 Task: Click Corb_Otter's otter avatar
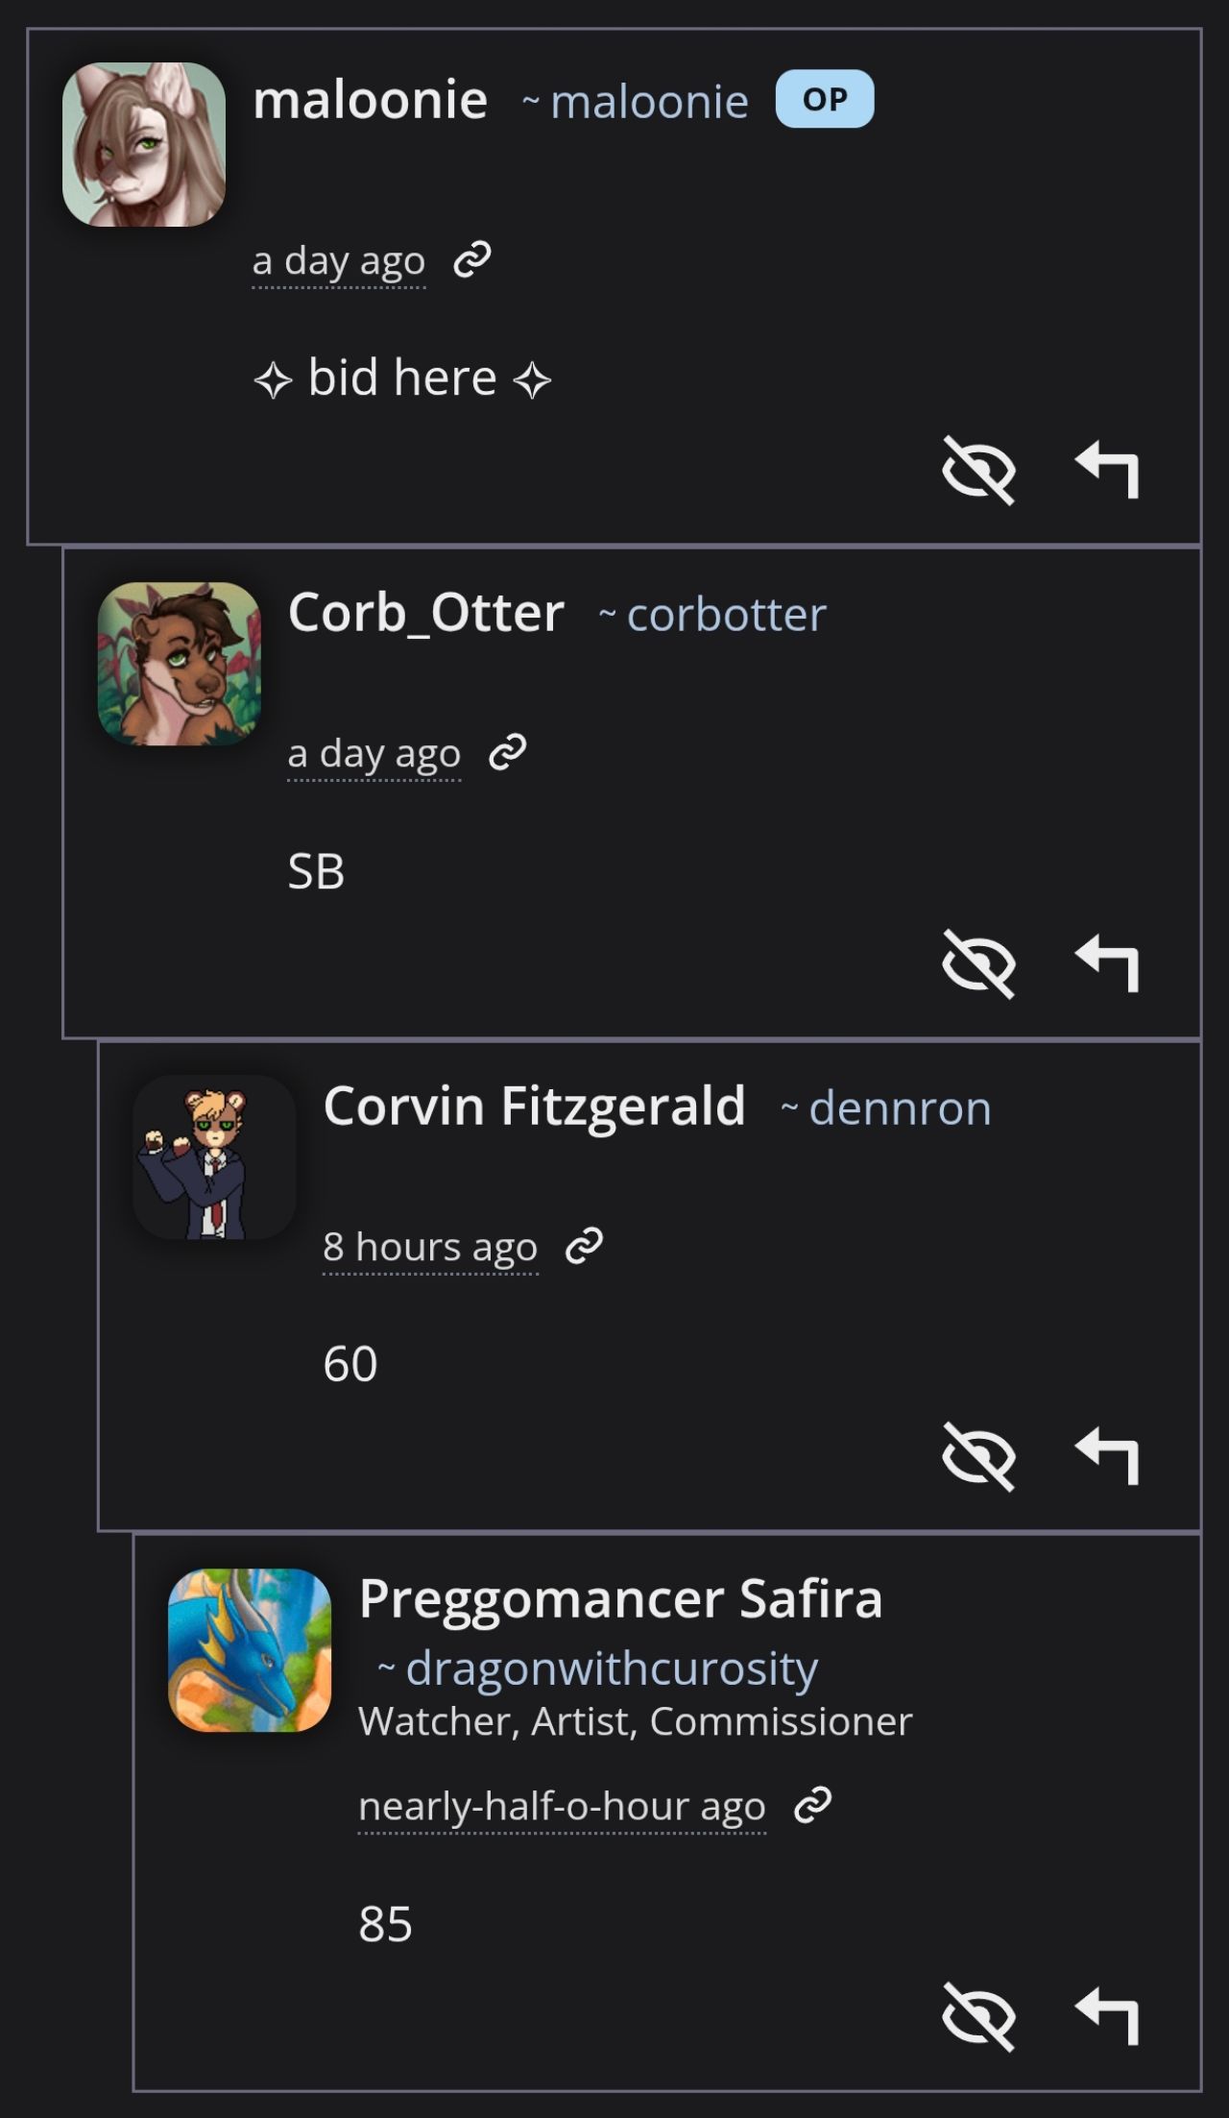[x=180, y=664]
